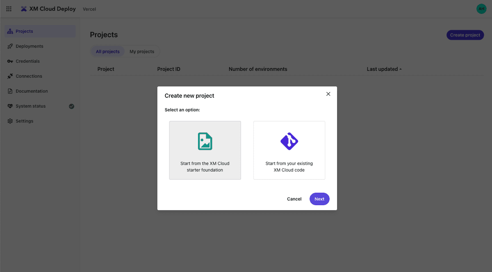Click the XM Cloud Deploy logo
This screenshot has width=492, height=272.
[24, 9]
